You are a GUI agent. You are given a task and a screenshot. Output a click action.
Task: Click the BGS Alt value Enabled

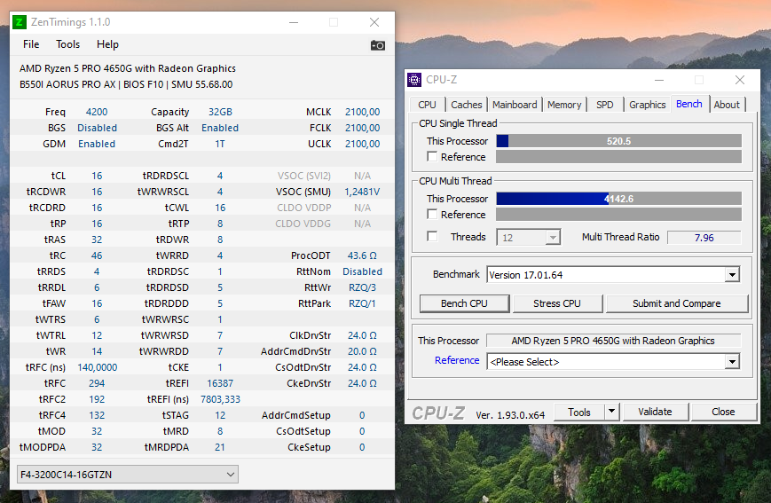220,128
